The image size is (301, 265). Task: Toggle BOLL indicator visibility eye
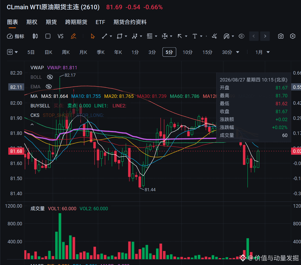point(50,77)
